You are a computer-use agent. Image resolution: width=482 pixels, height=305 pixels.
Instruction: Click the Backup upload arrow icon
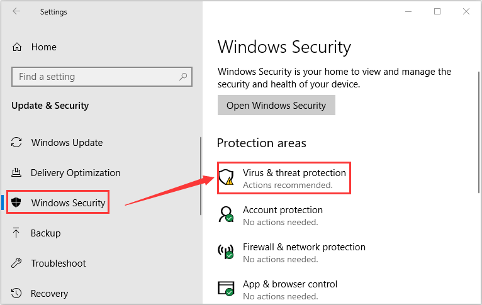[16, 233]
